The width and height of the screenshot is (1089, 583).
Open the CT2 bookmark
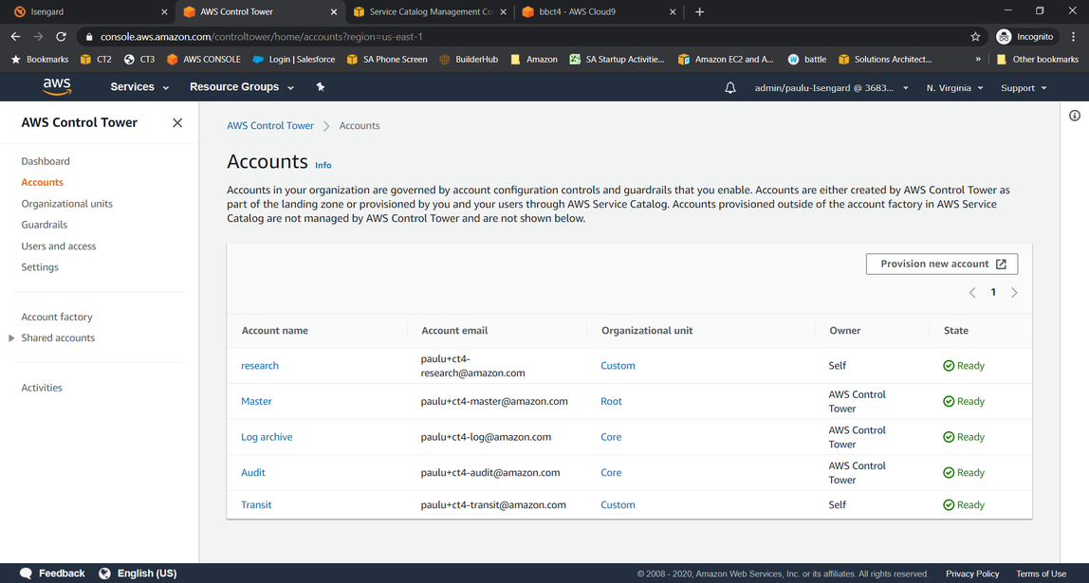pyautogui.click(x=96, y=60)
